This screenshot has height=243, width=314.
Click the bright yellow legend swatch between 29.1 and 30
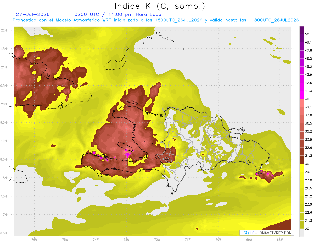(302, 168)
